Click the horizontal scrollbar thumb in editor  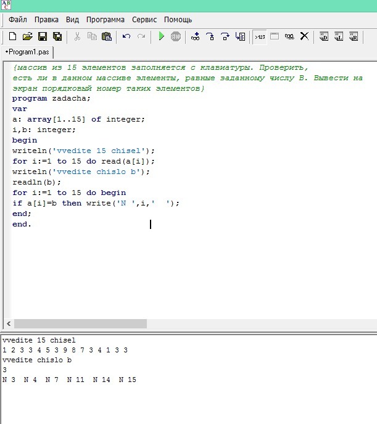click(80, 323)
